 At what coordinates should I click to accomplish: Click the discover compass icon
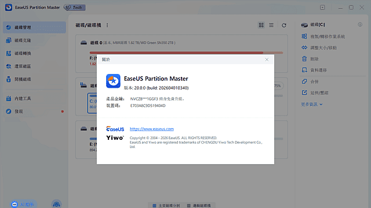pos(9,112)
